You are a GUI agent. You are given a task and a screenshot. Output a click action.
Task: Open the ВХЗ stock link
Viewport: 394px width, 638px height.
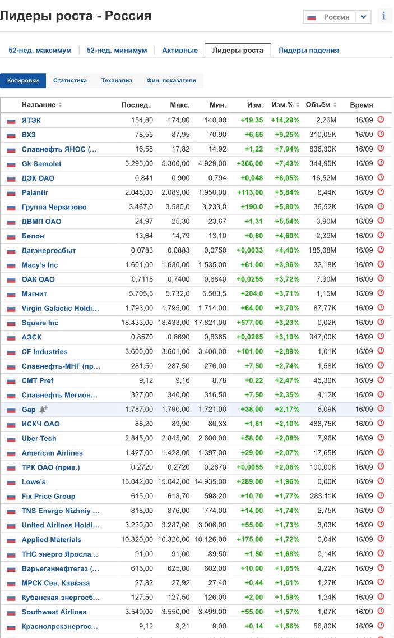29,135
